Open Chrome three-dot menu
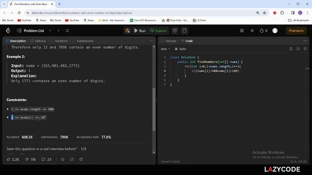This screenshot has height=175, width=312. (x=308, y=13)
